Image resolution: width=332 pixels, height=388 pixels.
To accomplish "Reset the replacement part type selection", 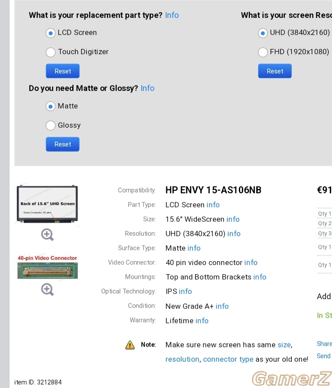I will point(63,71).
